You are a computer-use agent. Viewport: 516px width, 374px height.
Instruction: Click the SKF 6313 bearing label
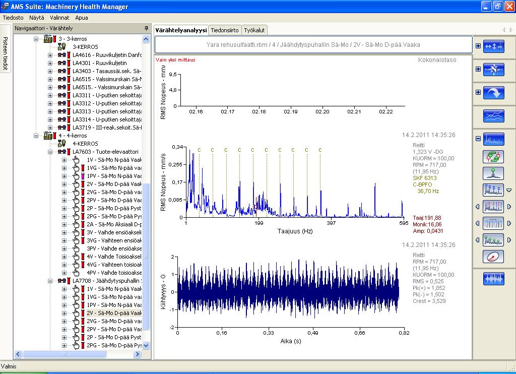[x=424, y=178]
